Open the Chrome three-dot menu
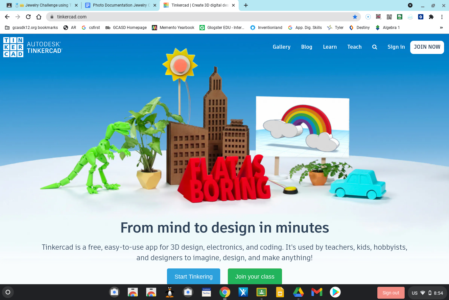 (442, 17)
